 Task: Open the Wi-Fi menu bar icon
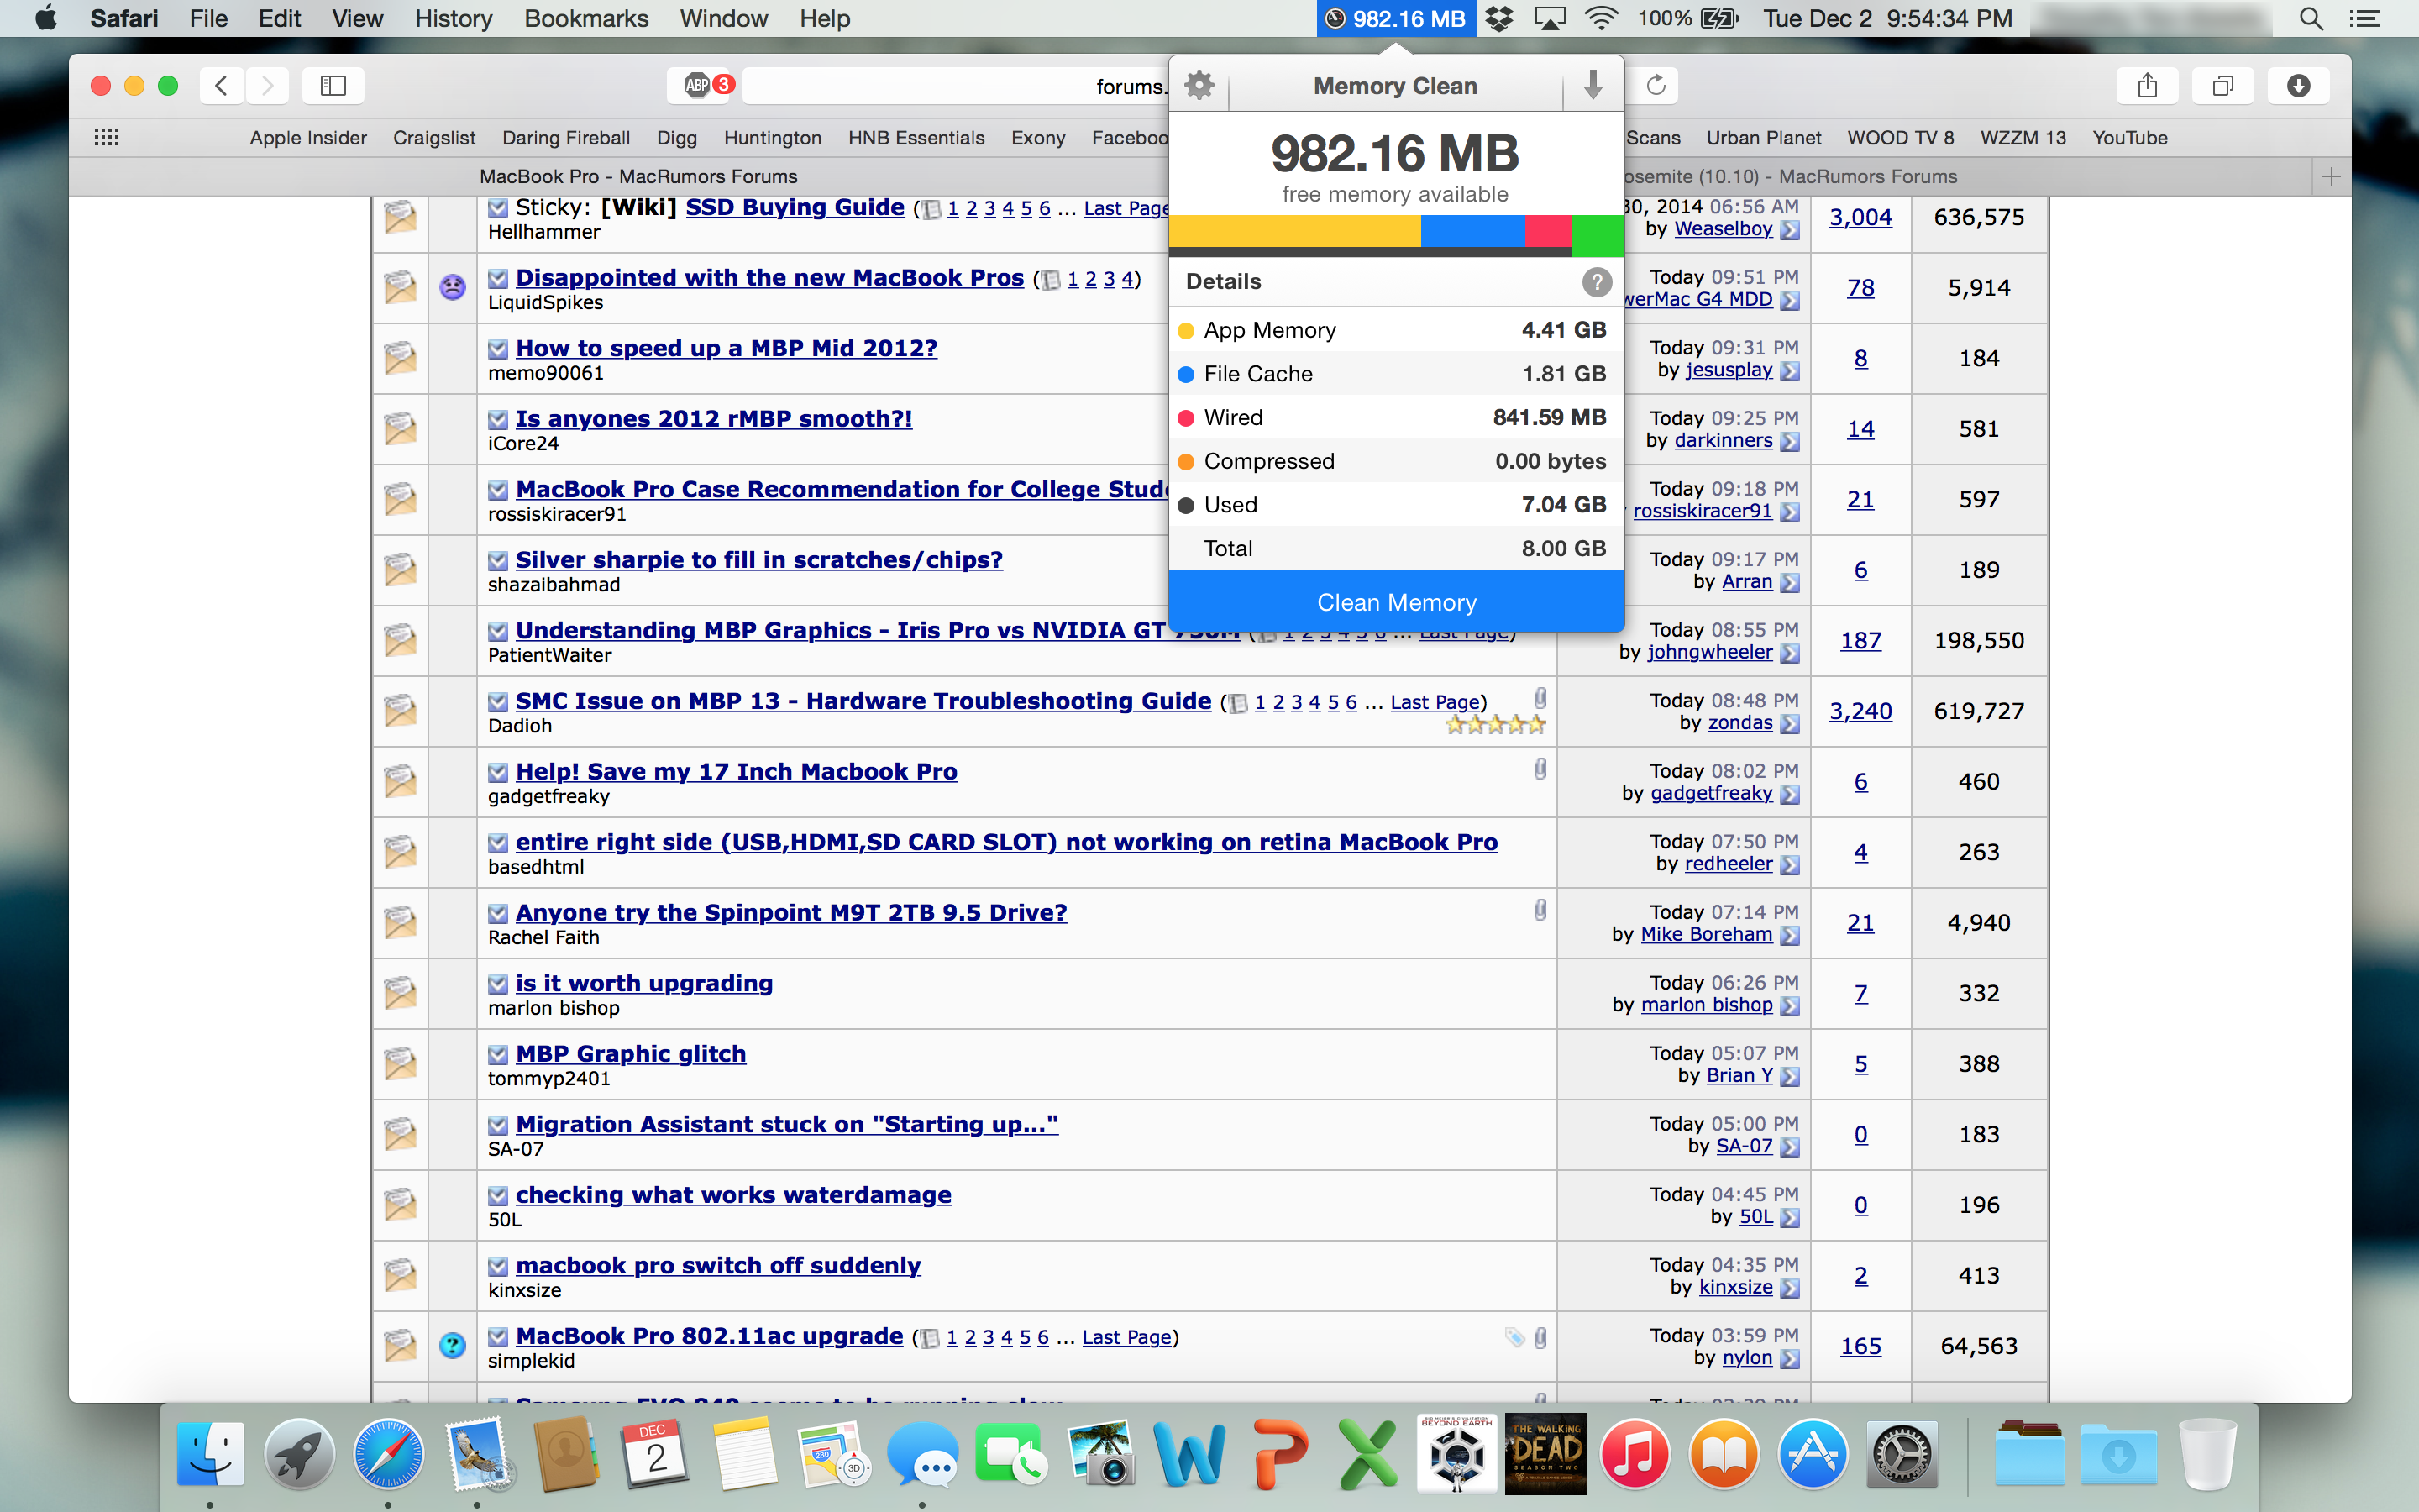[x=1602, y=18]
